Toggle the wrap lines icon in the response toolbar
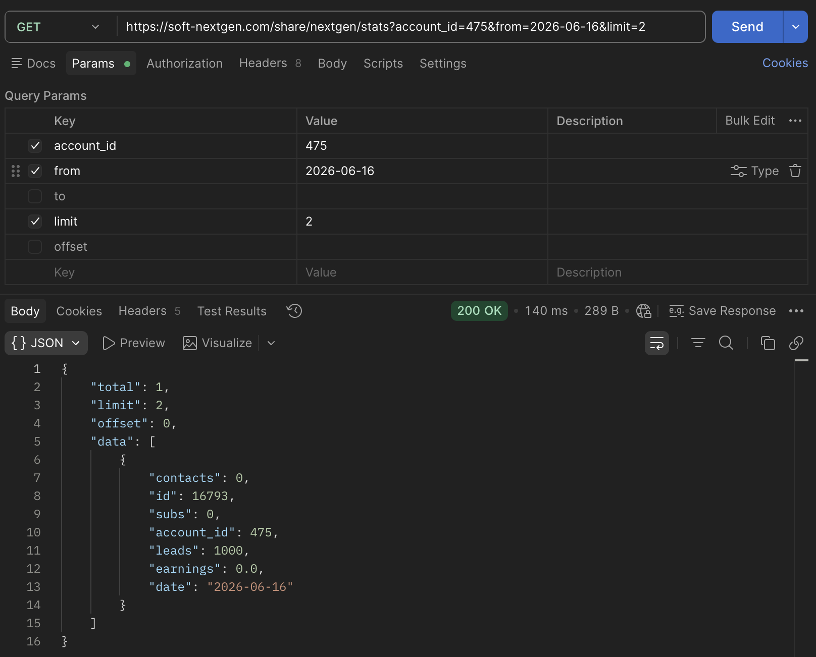The image size is (816, 657). [x=657, y=343]
